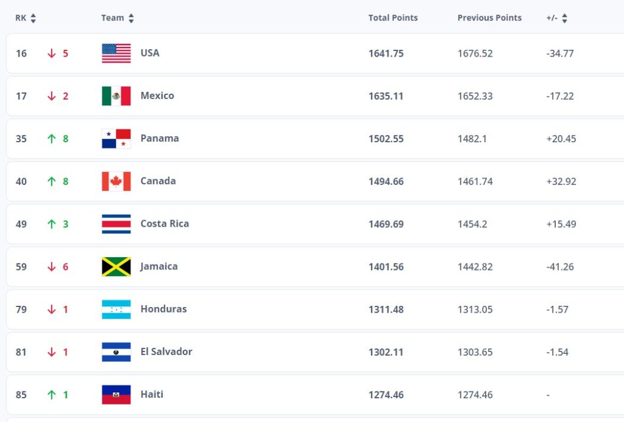
Task: Click the Mexico flag icon
Action: (x=116, y=96)
